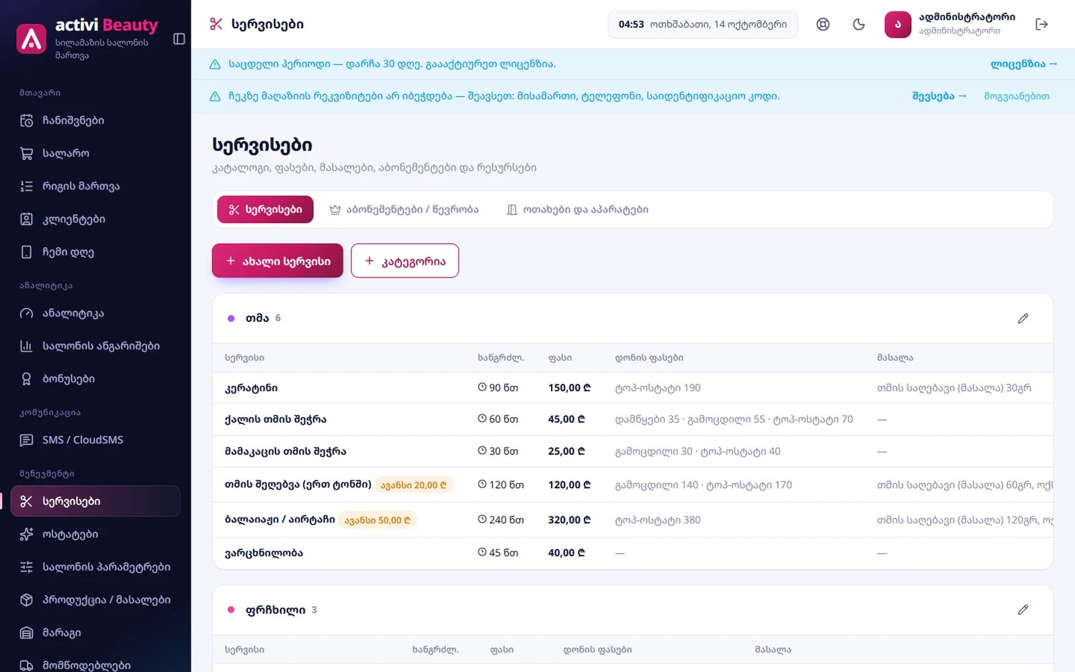1075x672 pixels.
Task: Switch to the აბონემენტები / წევრობა tab
Action: point(404,210)
